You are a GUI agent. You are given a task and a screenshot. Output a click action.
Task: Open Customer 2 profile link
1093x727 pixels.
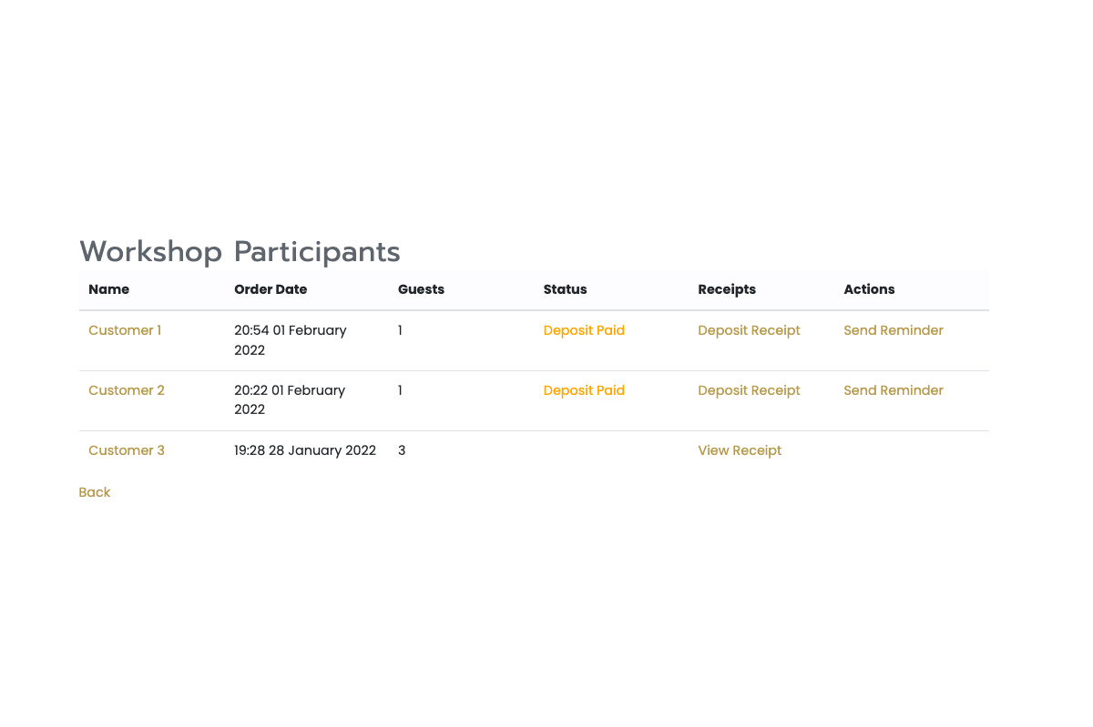(x=127, y=390)
